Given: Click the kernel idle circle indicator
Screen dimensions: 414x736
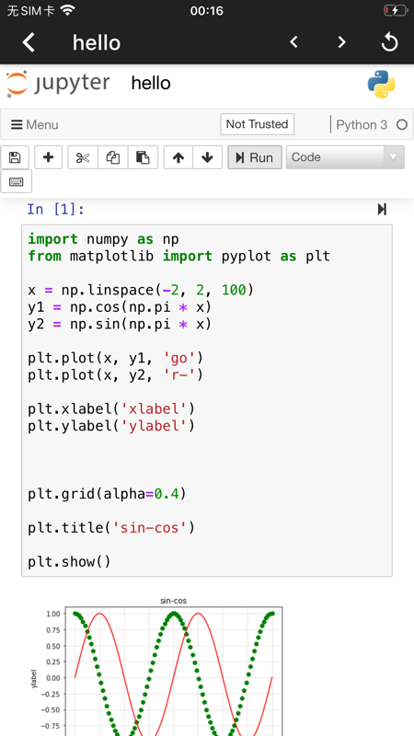Looking at the screenshot, I should (x=402, y=125).
